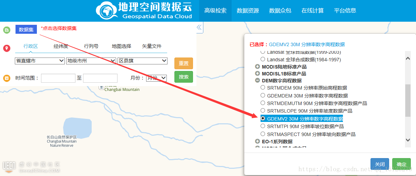This screenshot has width=416, height=176.
Task: Switch to the 地图选择 tab
Action: pyautogui.click(x=121, y=46)
